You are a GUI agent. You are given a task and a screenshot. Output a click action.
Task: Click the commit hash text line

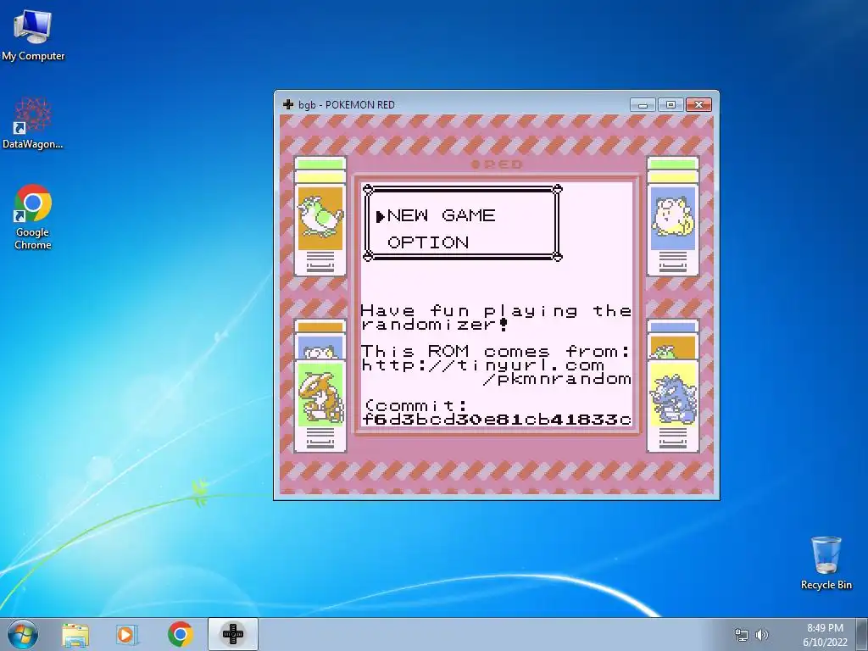pos(497,419)
